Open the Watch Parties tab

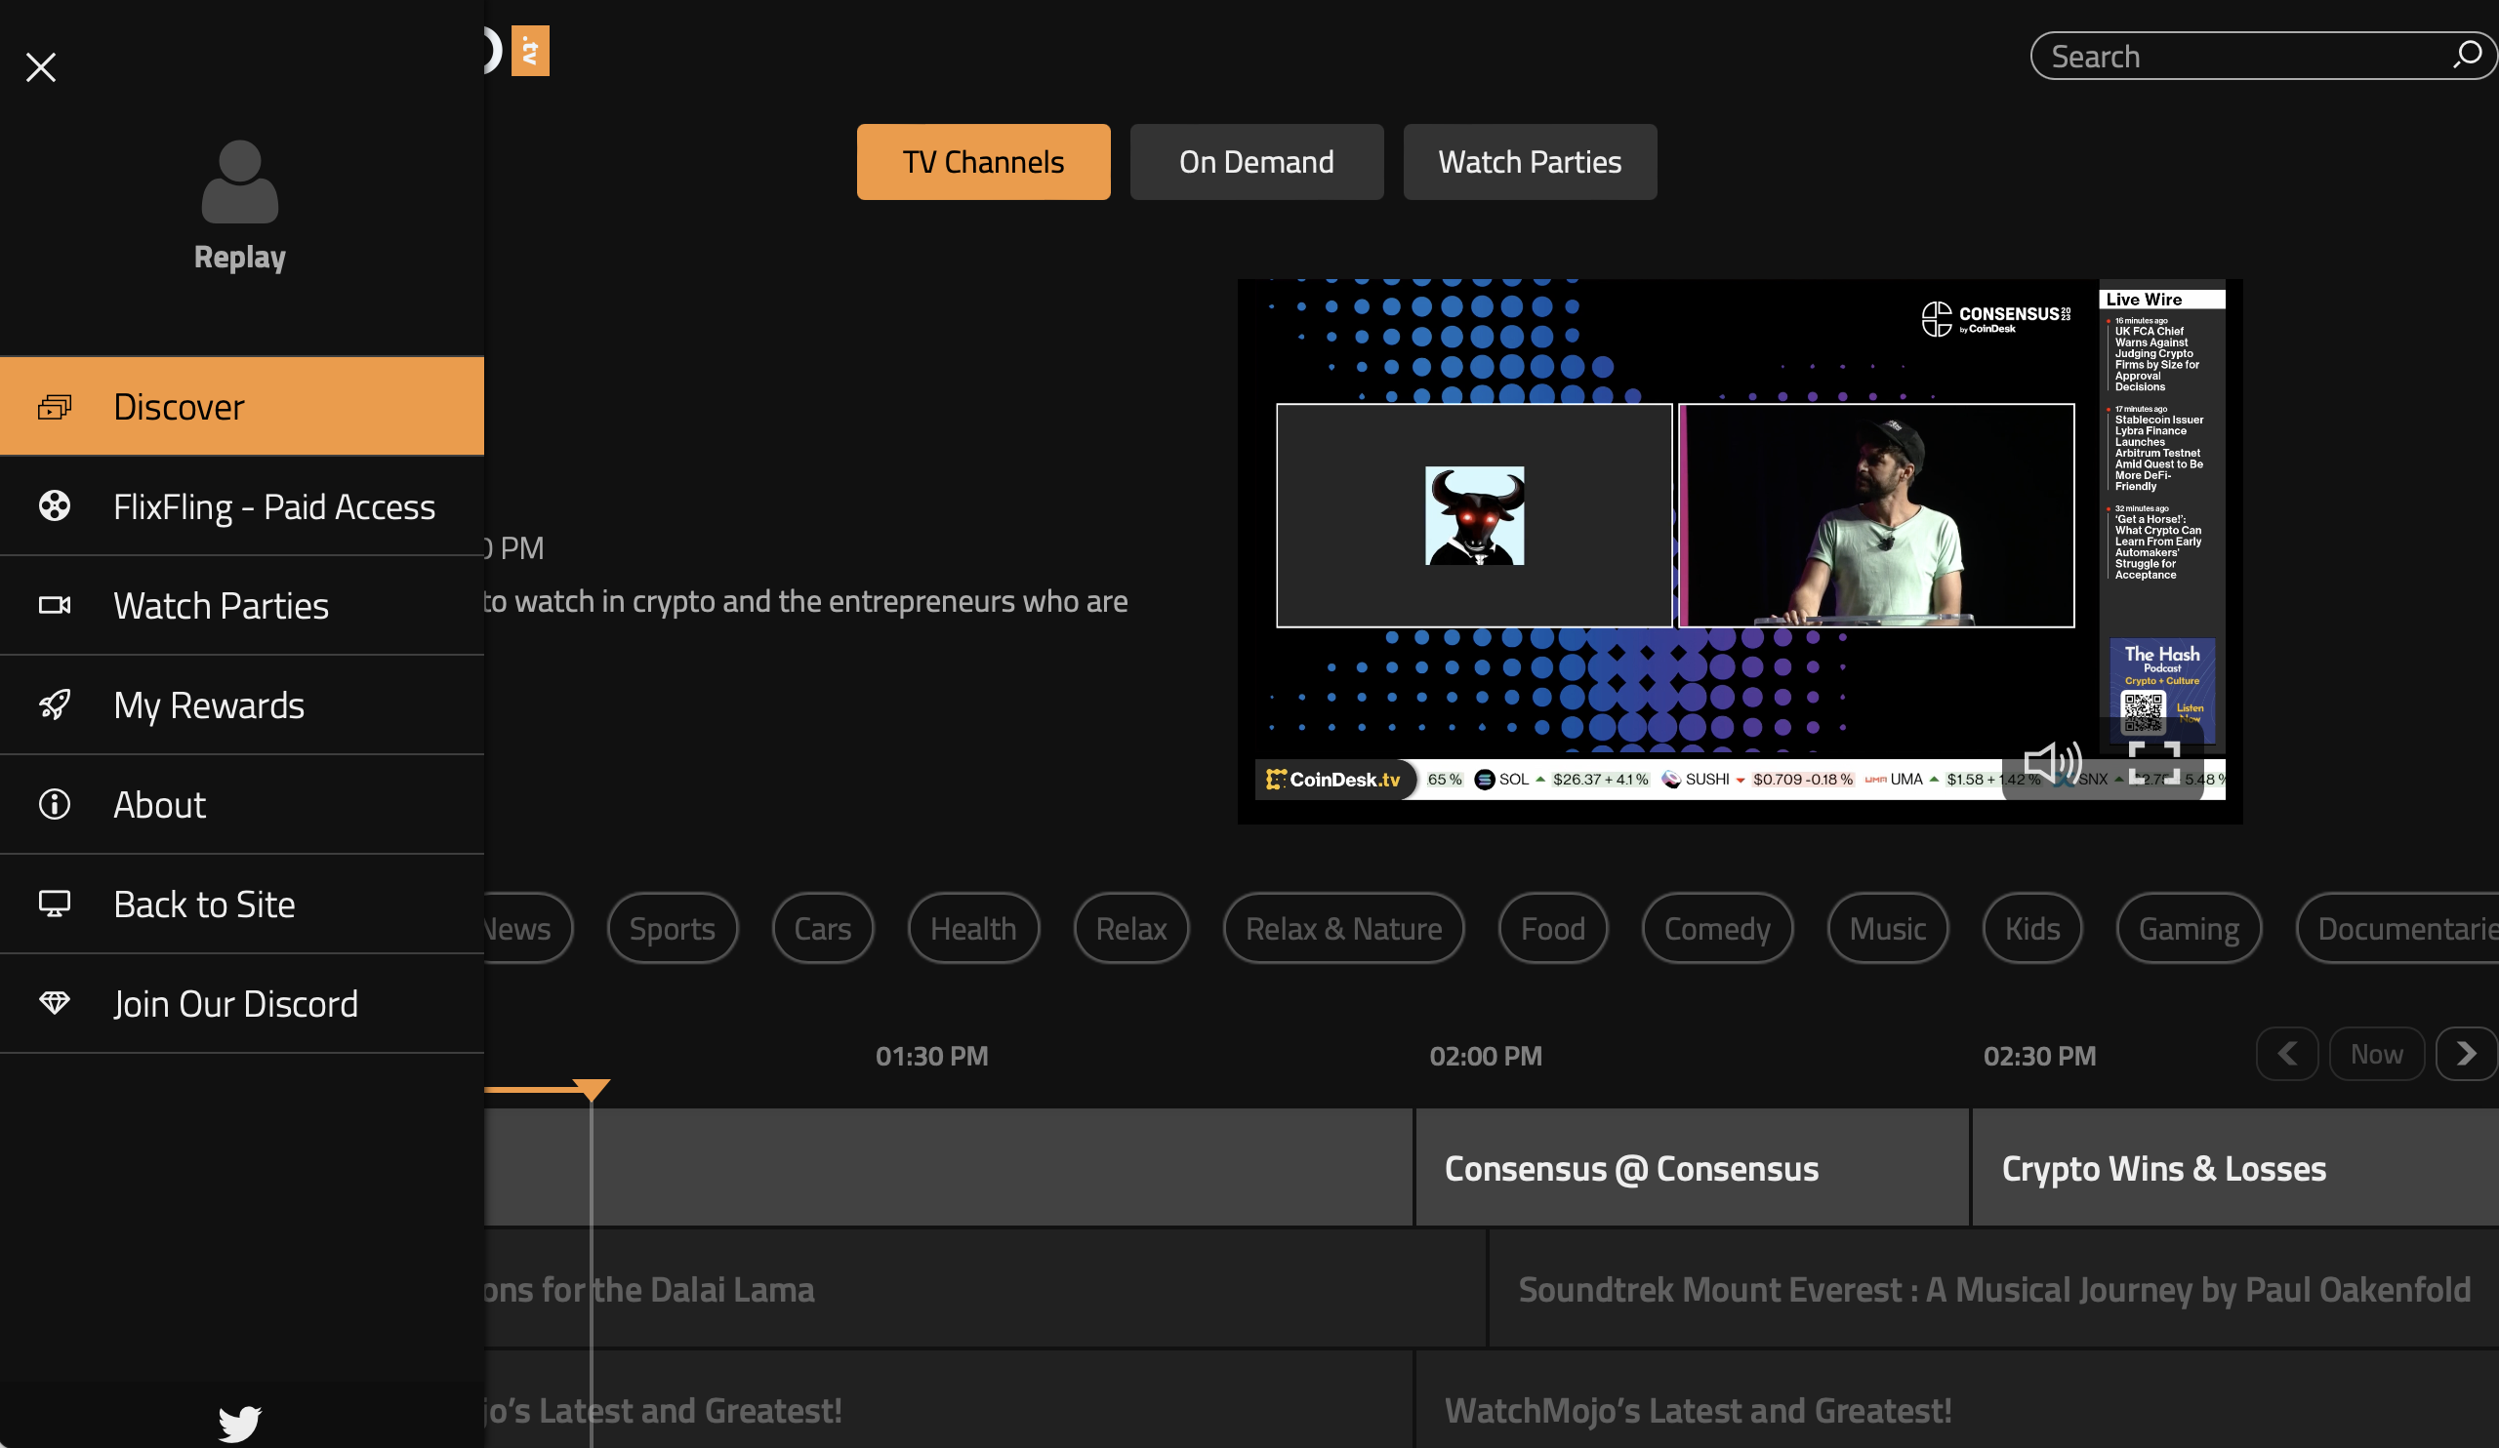1529,162
